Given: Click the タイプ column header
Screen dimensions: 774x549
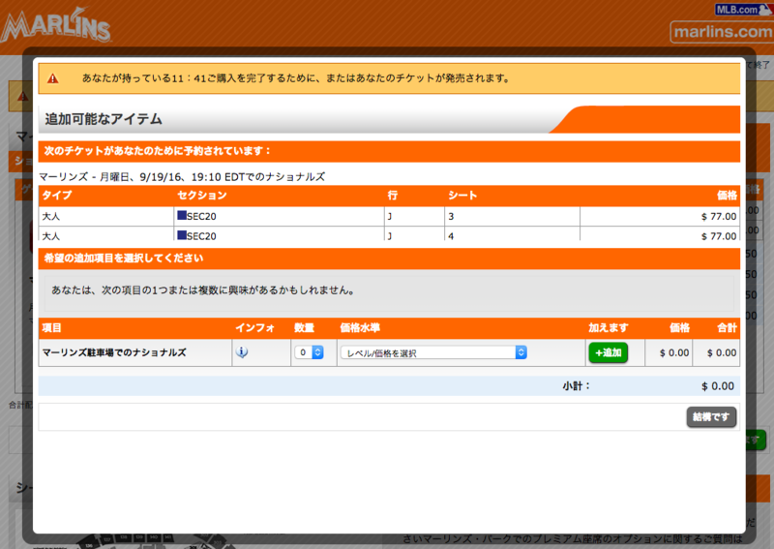Looking at the screenshot, I should click(x=57, y=196).
